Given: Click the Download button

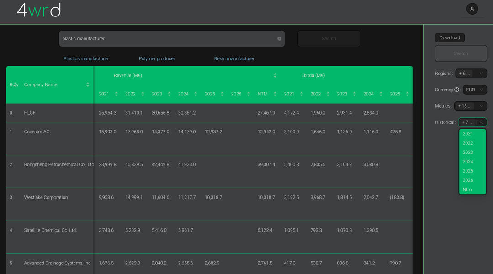Looking at the screenshot, I should [450, 37].
